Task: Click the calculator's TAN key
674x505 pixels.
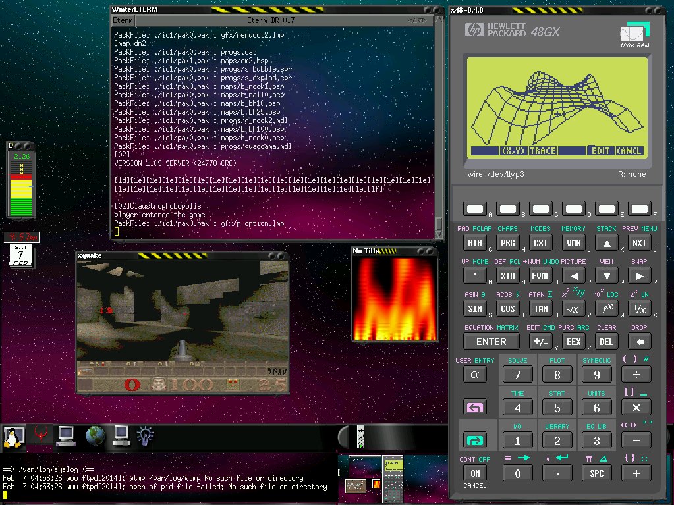Action: click(541, 309)
